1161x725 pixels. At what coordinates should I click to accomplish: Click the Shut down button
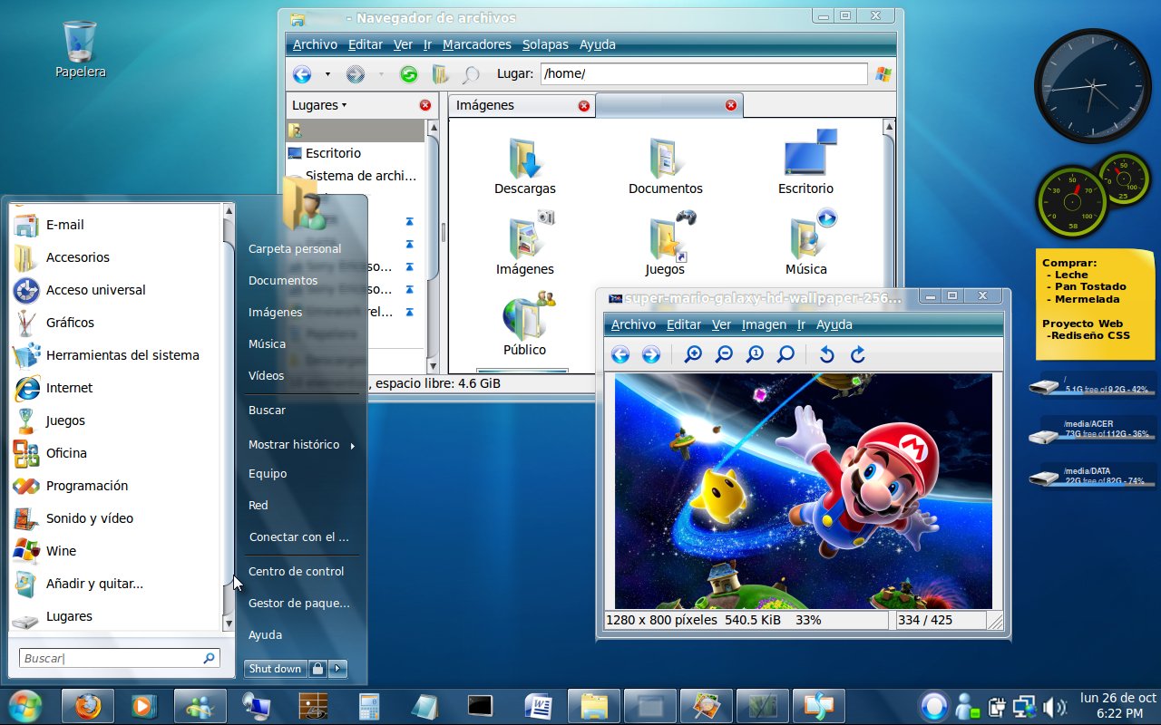point(275,669)
